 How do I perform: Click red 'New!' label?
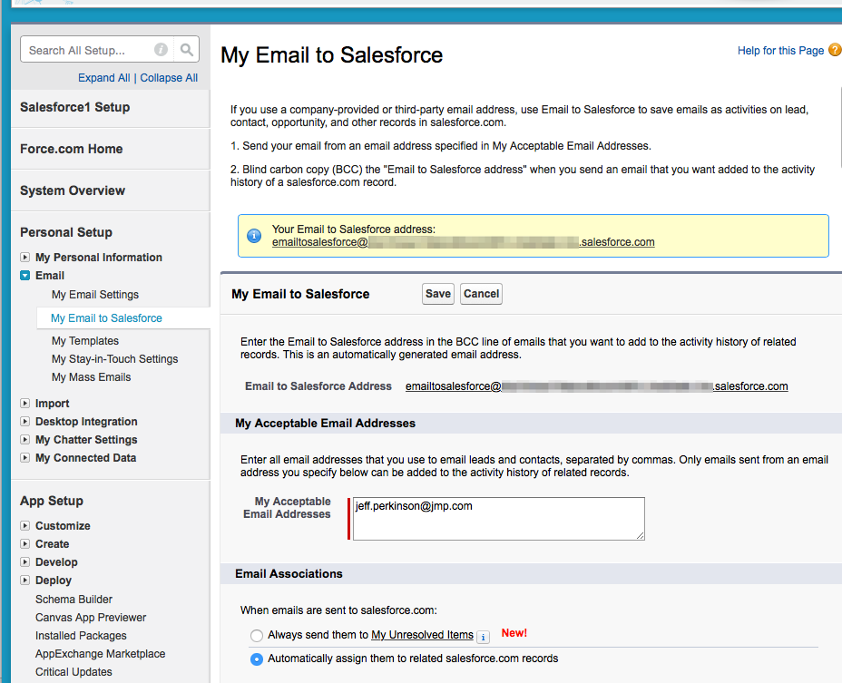click(x=514, y=633)
